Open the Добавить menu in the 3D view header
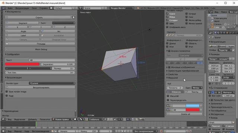 (x=32, y=119)
